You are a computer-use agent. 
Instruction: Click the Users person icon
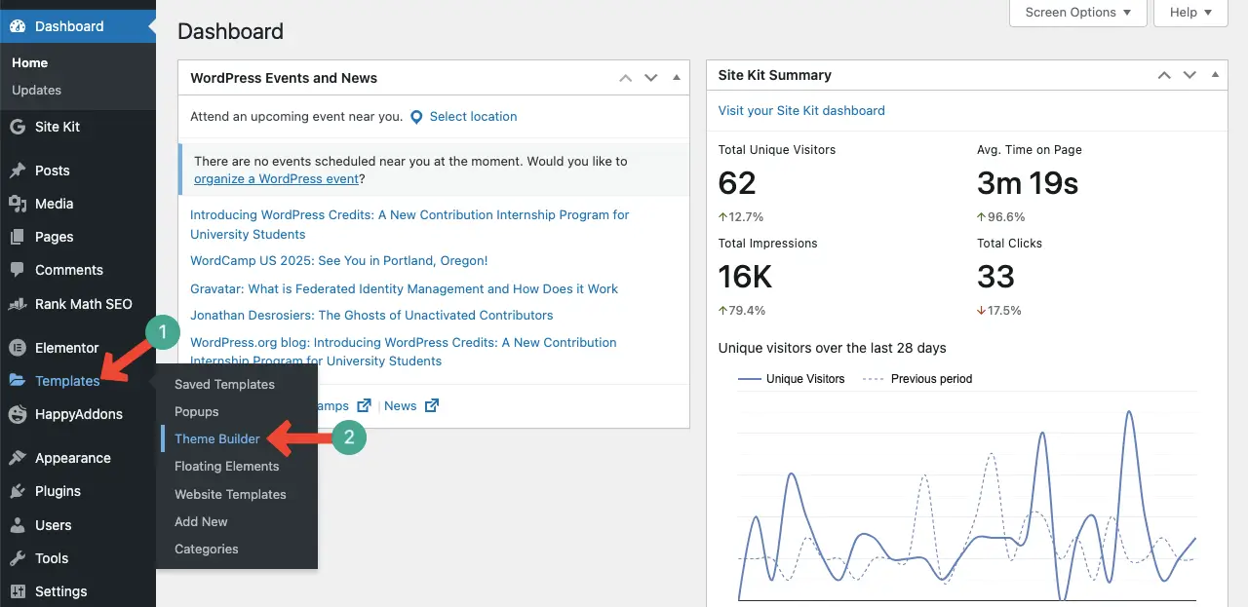pyautogui.click(x=18, y=525)
